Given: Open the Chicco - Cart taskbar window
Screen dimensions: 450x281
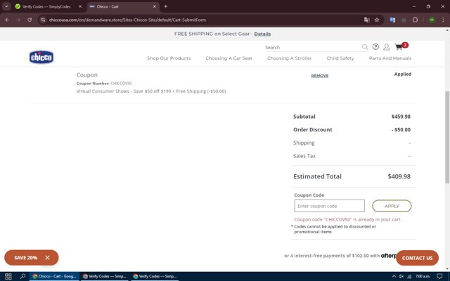Looking at the screenshot, I should [55, 276].
